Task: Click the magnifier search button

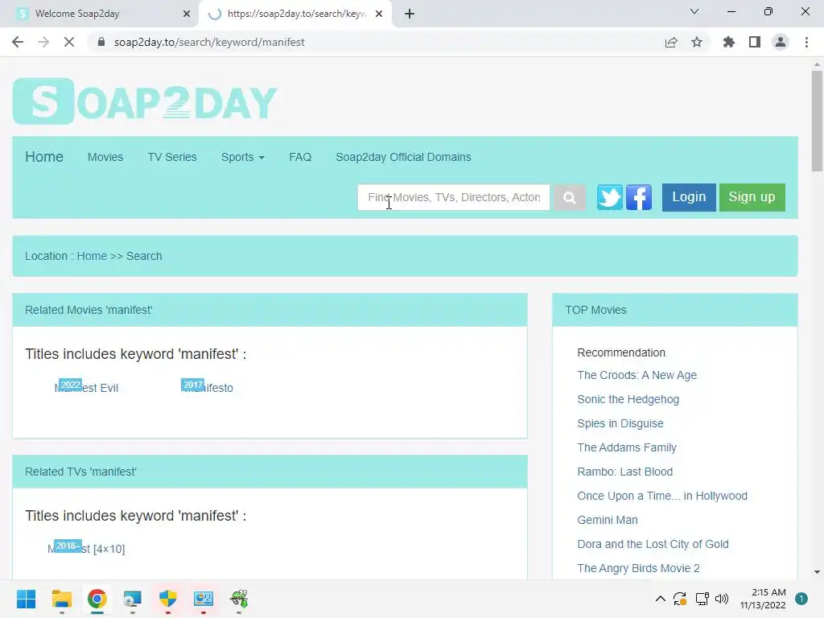Action: tap(569, 198)
